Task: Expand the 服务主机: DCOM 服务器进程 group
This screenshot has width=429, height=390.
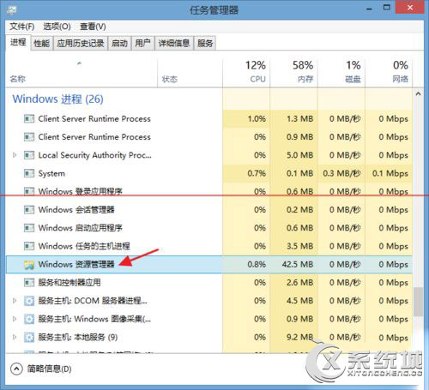Action: [x=15, y=301]
